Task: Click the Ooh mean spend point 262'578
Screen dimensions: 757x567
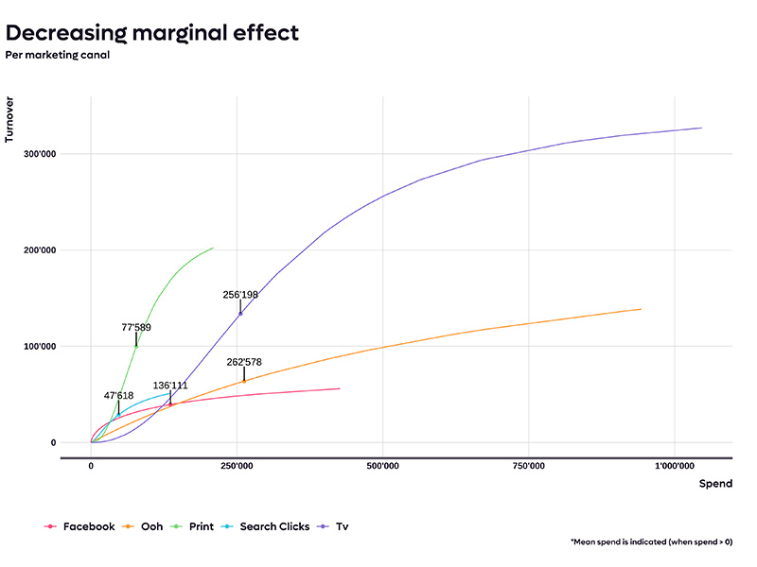Action: (x=244, y=382)
